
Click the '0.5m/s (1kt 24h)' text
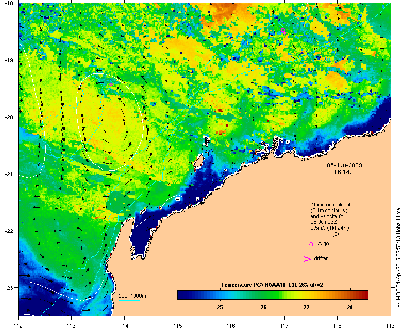point(330,228)
